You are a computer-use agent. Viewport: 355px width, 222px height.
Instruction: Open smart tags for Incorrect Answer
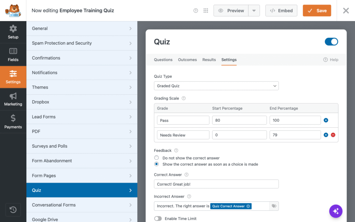274,206
